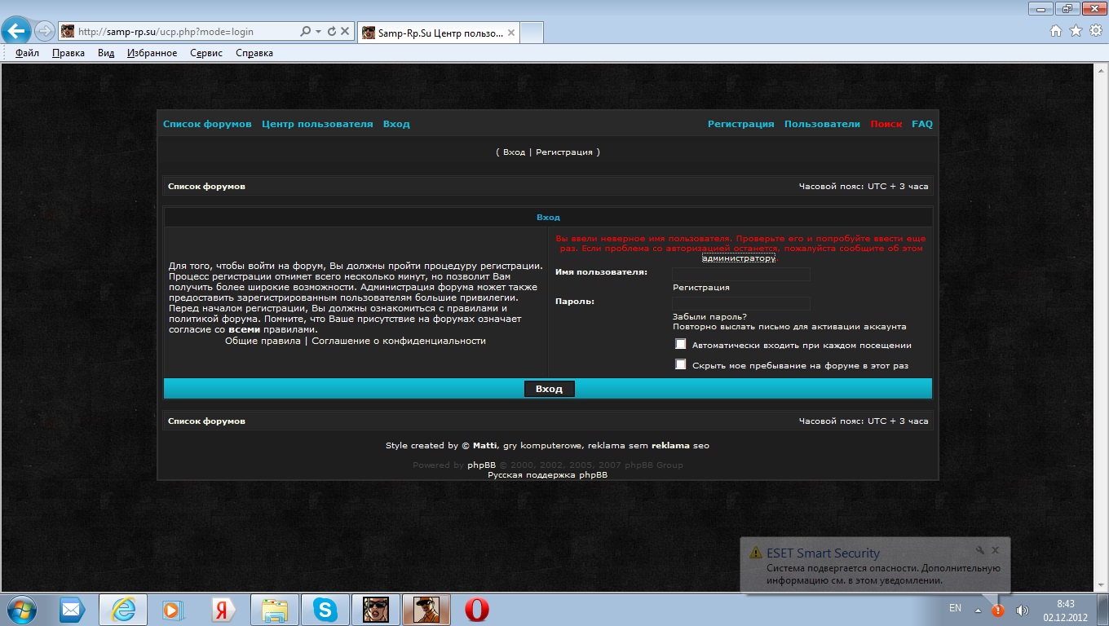
Task: Open Windows Explorer folder taskbar icon
Action: (274, 610)
